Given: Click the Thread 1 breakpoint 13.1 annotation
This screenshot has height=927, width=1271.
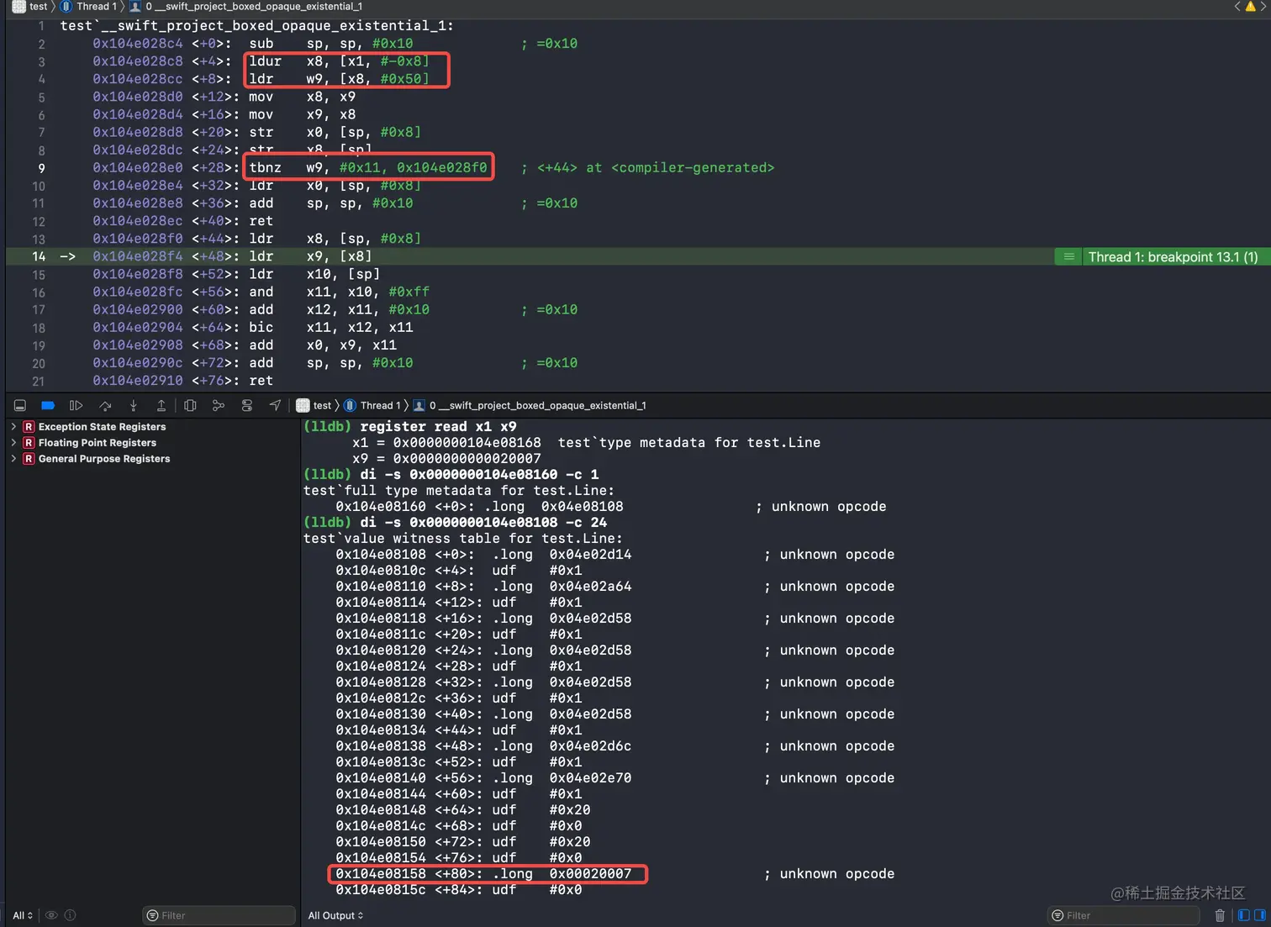Looking at the screenshot, I should click(x=1163, y=257).
